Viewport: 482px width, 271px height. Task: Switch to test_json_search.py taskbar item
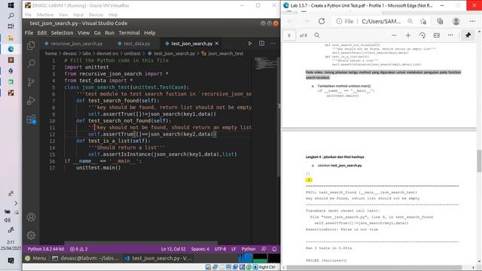coord(158,258)
